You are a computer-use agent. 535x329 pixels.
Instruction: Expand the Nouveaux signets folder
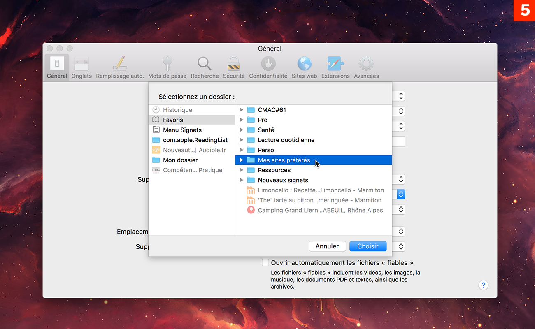click(x=242, y=180)
